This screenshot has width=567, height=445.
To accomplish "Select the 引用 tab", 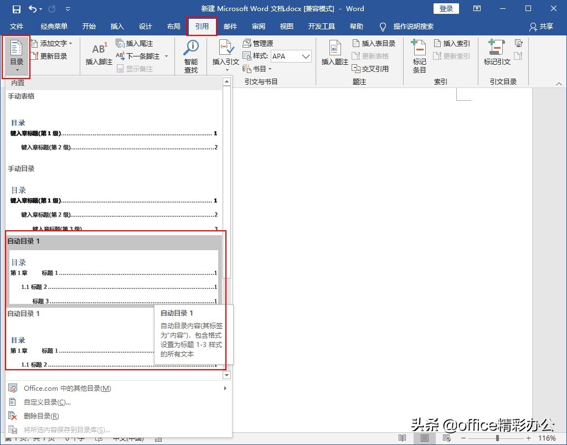I will click(202, 27).
